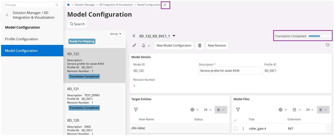
Task: Toggle select-all checkmark in Model Files header
Action: tap(235, 120)
